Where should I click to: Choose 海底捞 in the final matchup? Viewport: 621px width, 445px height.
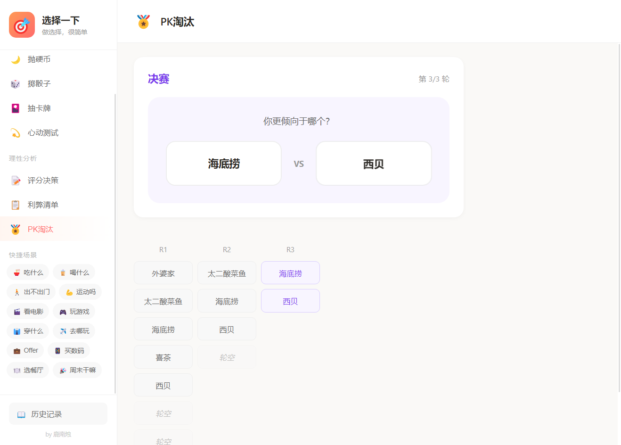point(224,164)
